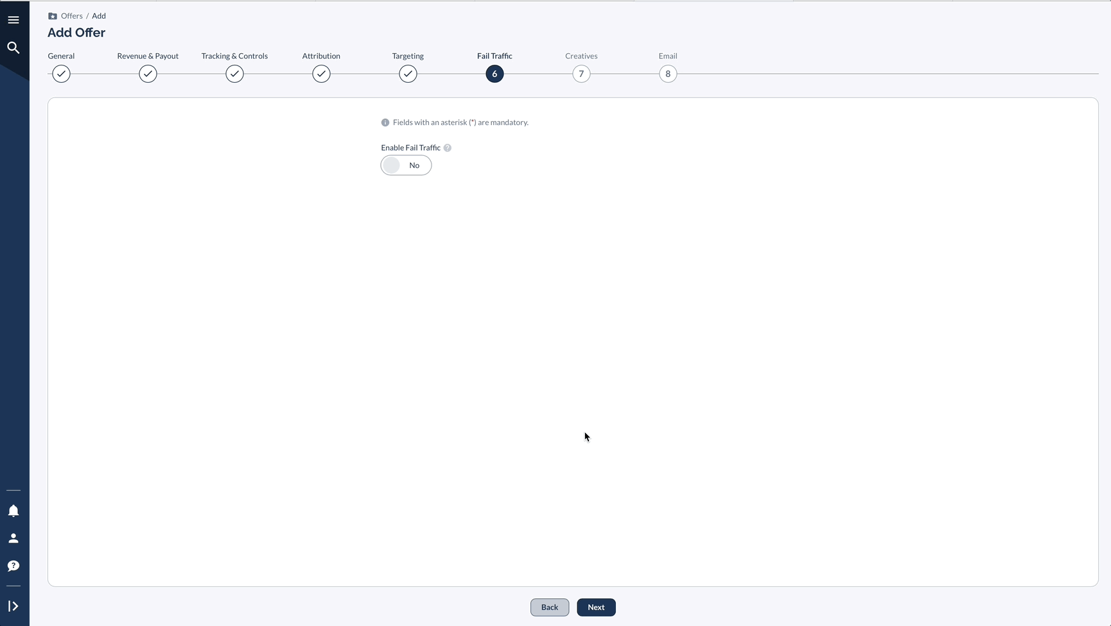This screenshot has height=626, width=1111.
Task: Open the hamburger navigation menu
Action: click(13, 20)
